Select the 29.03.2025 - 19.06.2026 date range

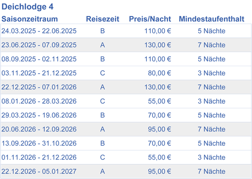[x=39, y=115]
